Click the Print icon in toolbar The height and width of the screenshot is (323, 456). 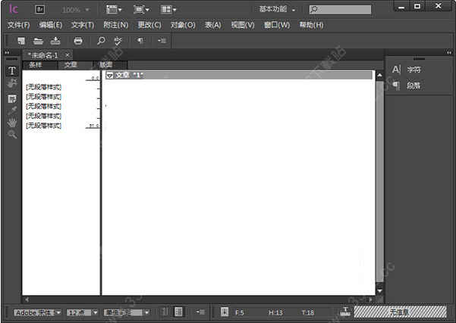pyautogui.click(x=77, y=41)
